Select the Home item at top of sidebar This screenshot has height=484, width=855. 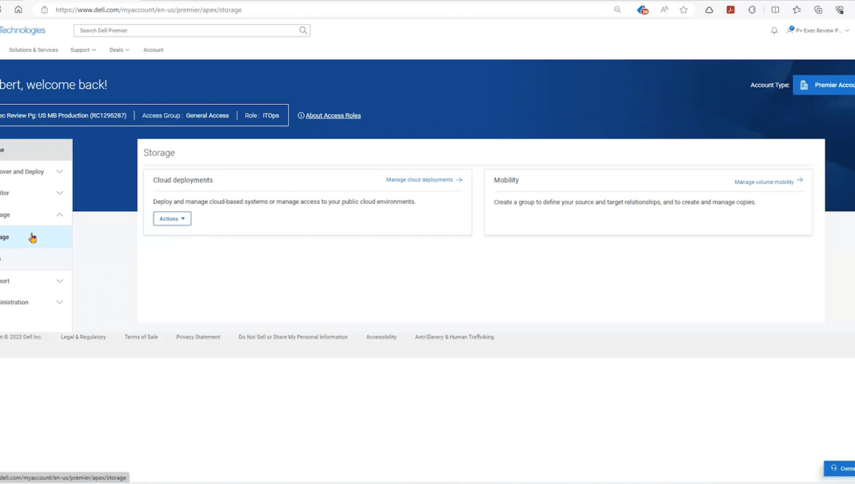pyautogui.click(x=36, y=150)
